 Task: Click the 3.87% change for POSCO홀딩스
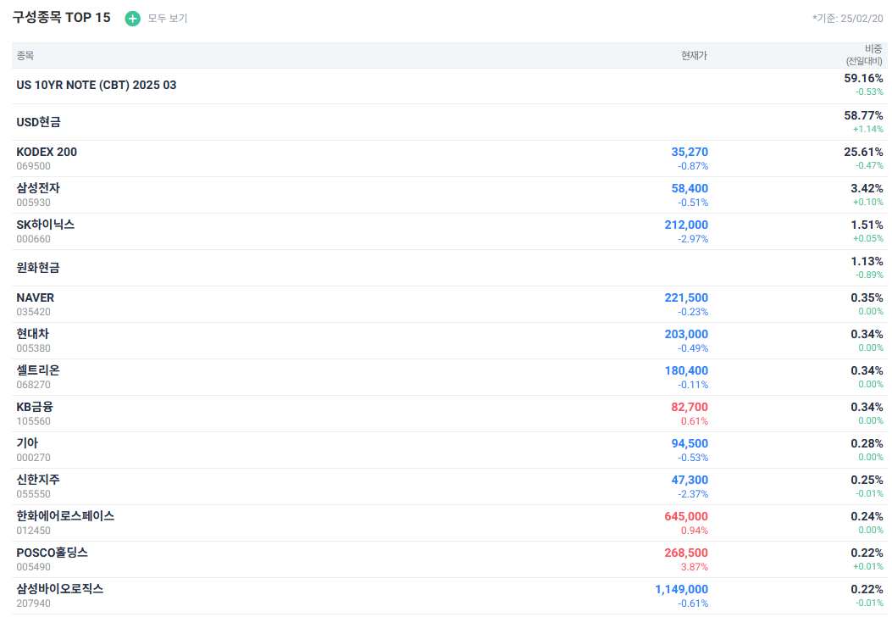695,567
